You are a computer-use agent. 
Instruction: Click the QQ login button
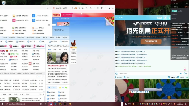pos(52,88)
